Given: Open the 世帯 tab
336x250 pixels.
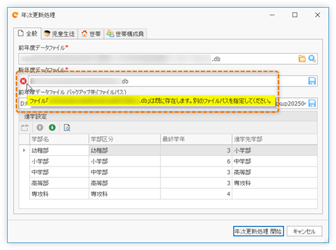Looking at the screenshot, I should [91, 34].
